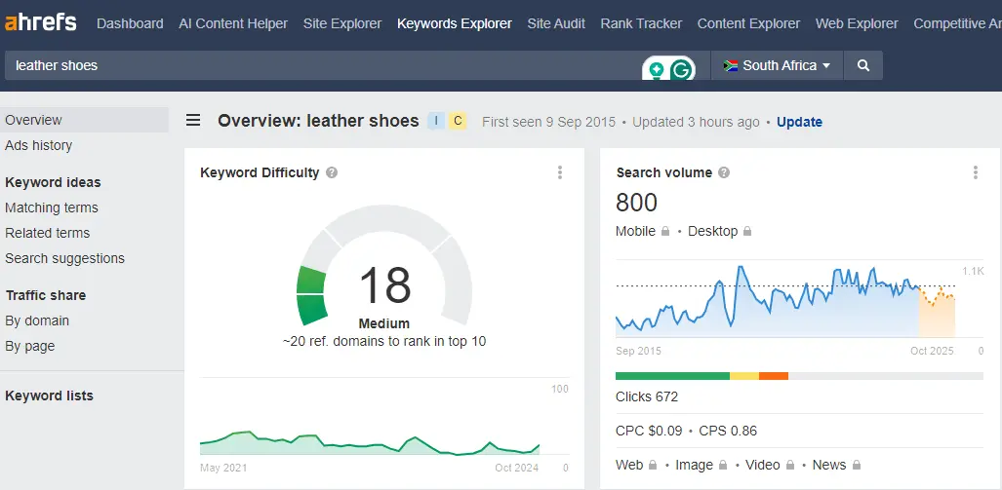
Task: Open Search volume help question mark
Action: pyautogui.click(x=724, y=172)
